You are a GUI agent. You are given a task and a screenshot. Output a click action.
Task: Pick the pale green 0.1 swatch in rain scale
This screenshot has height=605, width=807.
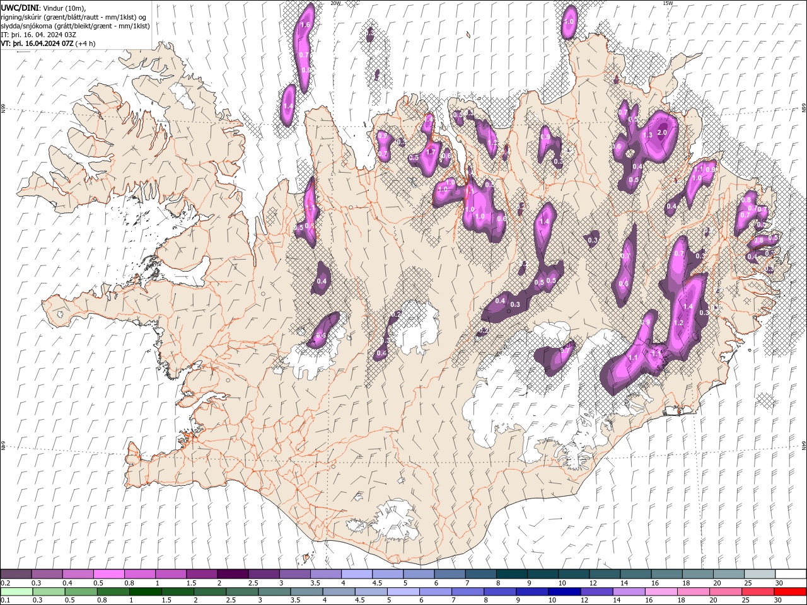pyautogui.click(x=16, y=592)
